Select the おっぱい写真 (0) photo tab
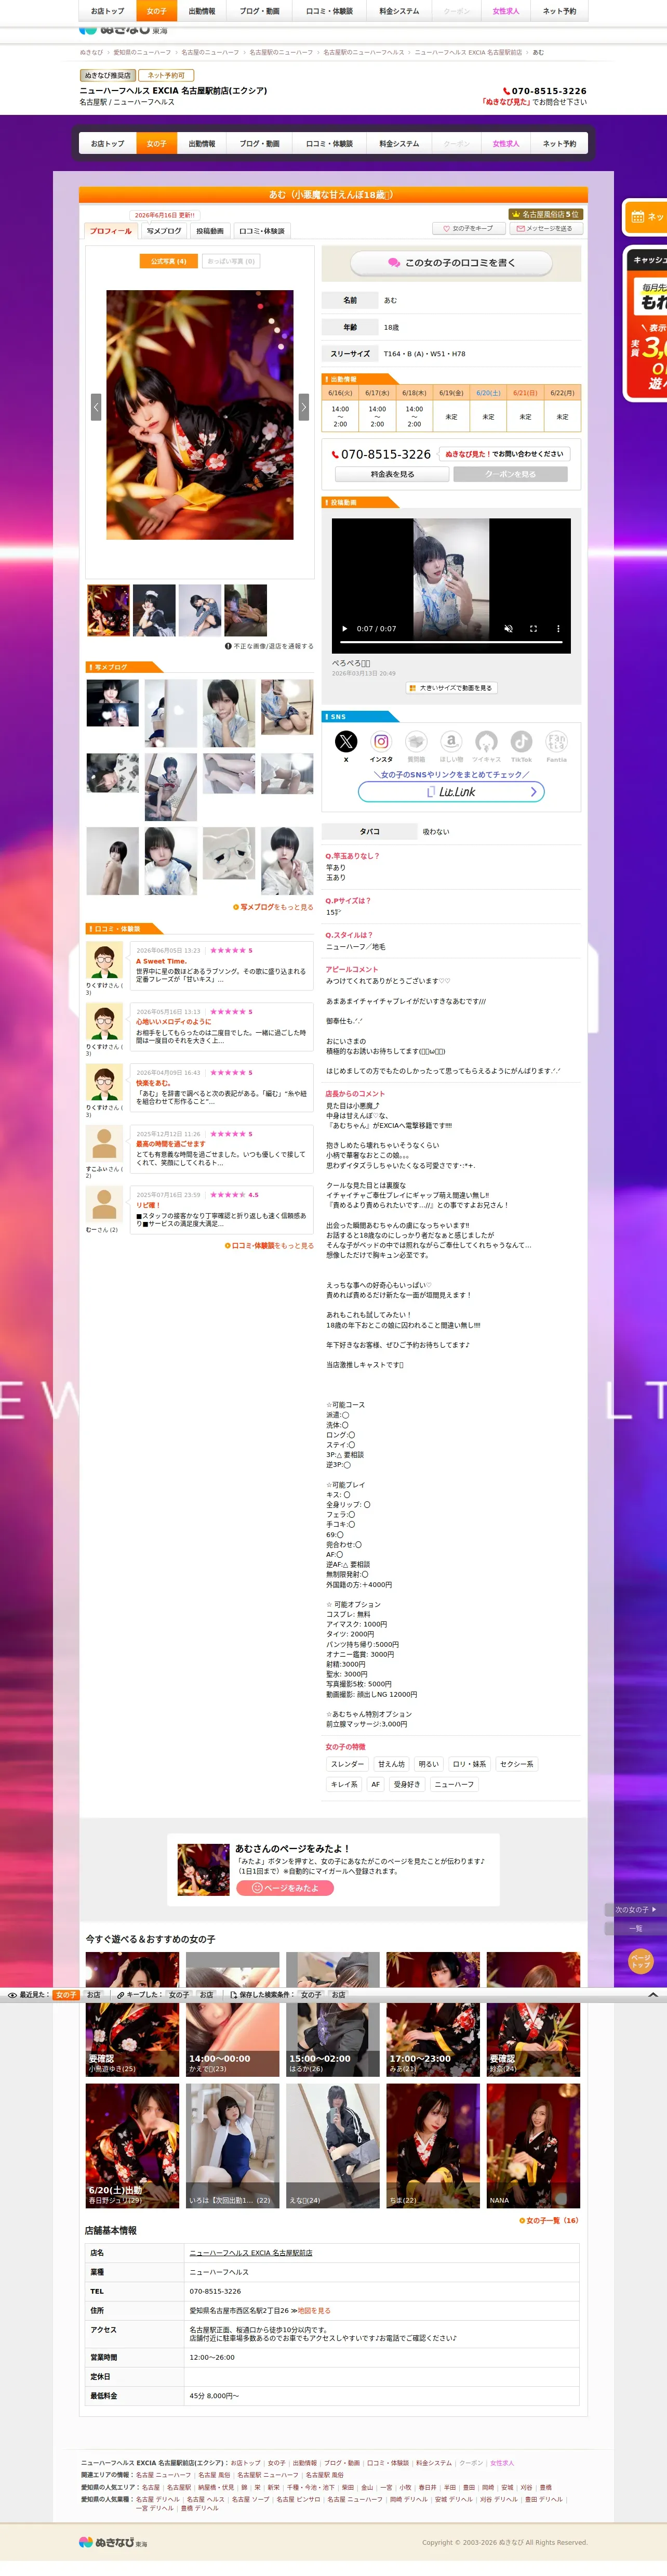This screenshot has height=2576, width=667. point(231,261)
